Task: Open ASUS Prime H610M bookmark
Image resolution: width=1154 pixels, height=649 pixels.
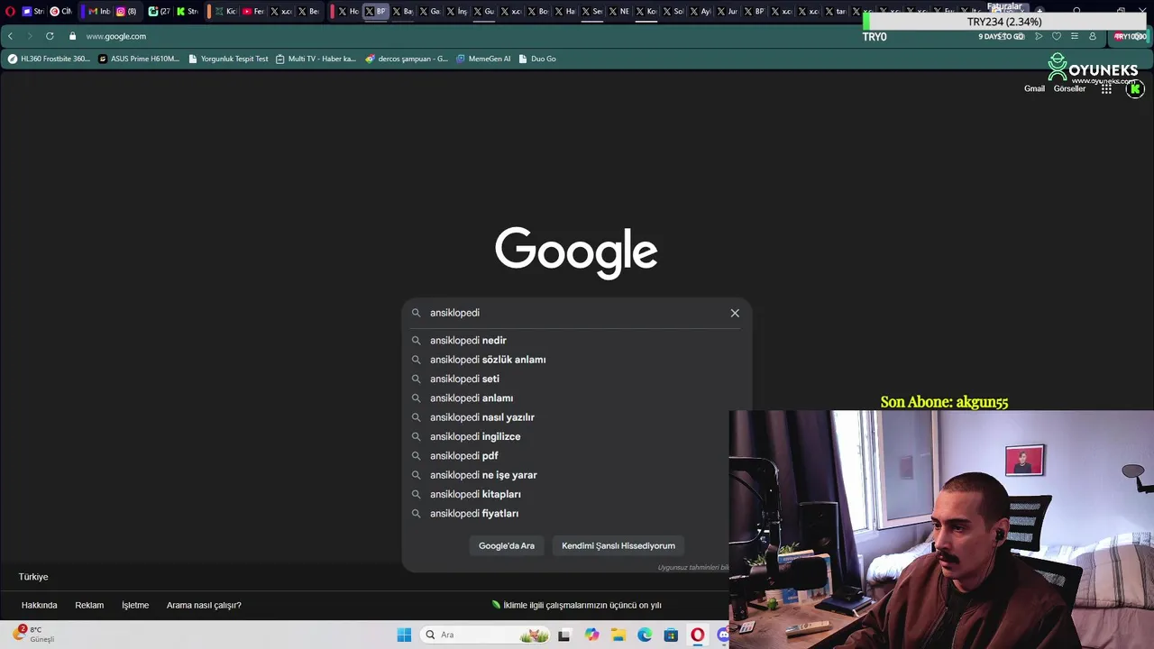Action: point(139,59)
